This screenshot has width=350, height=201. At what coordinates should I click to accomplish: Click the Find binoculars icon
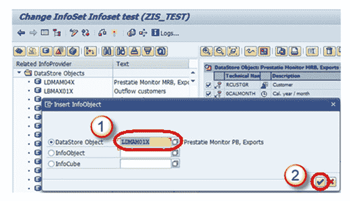(x=107, y=51)
